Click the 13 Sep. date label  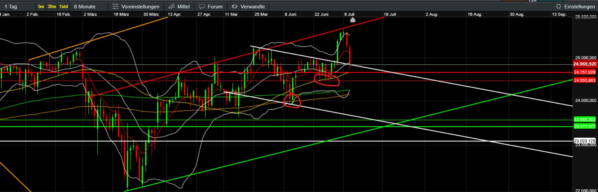tap(559, 14)
